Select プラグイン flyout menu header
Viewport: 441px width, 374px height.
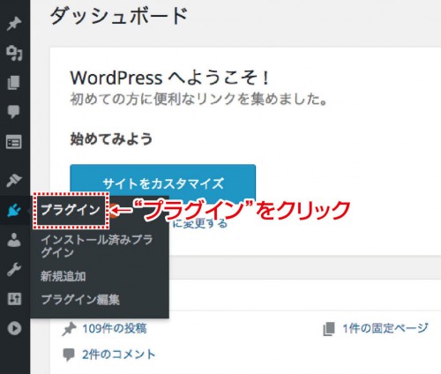pyautogui.click(x=71, y=210)
